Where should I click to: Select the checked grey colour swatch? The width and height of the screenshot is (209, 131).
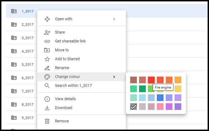134,107
